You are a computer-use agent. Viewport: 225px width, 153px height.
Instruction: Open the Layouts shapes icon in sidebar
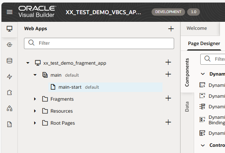[x=9, y=108]
